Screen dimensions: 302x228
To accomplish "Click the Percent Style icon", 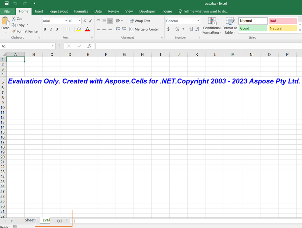I will pos(177,29).
